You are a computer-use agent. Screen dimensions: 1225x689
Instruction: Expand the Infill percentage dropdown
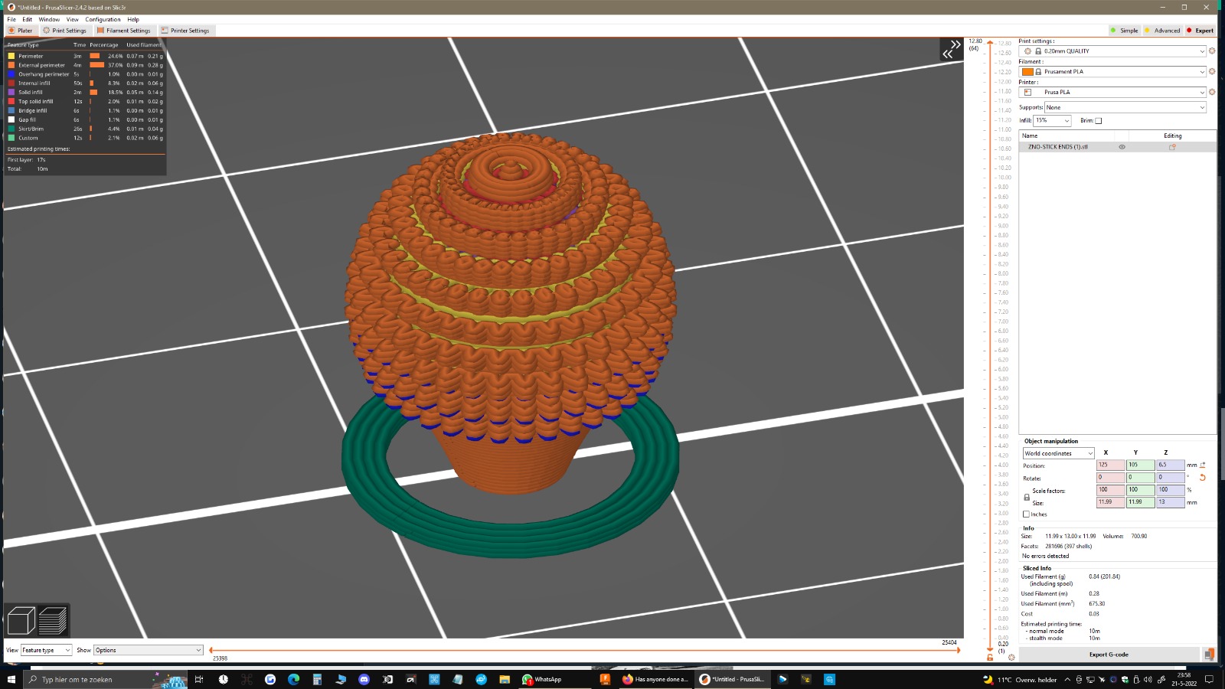click(x=1067, y=120)
